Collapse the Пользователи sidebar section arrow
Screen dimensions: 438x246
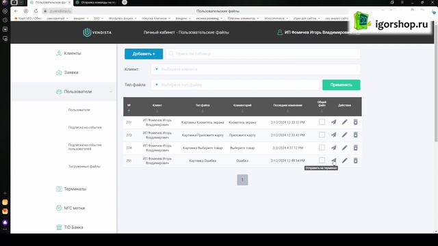[x=111, y=92]
